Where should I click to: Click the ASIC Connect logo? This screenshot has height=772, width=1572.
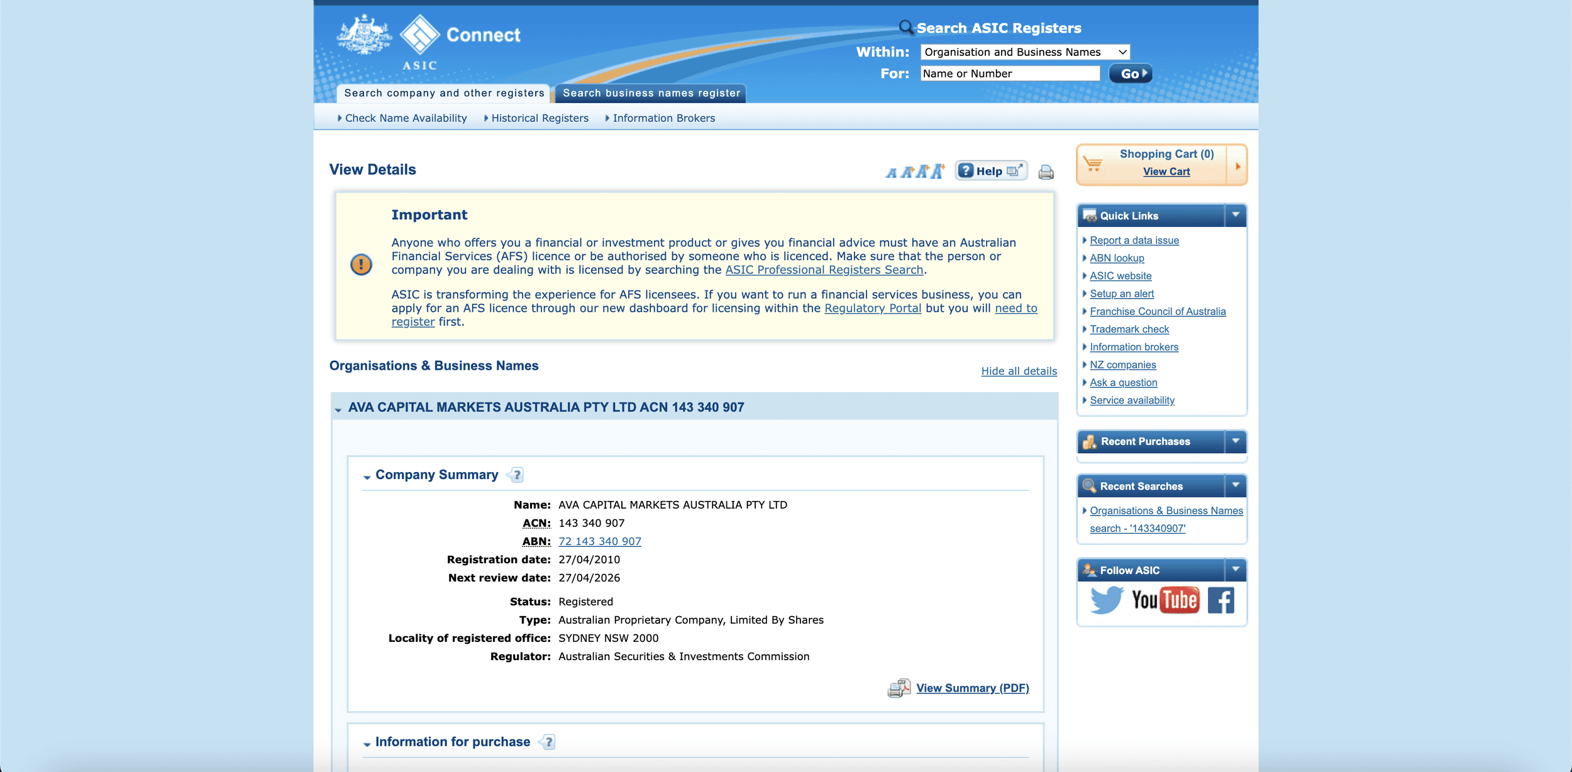pos(429,41)
